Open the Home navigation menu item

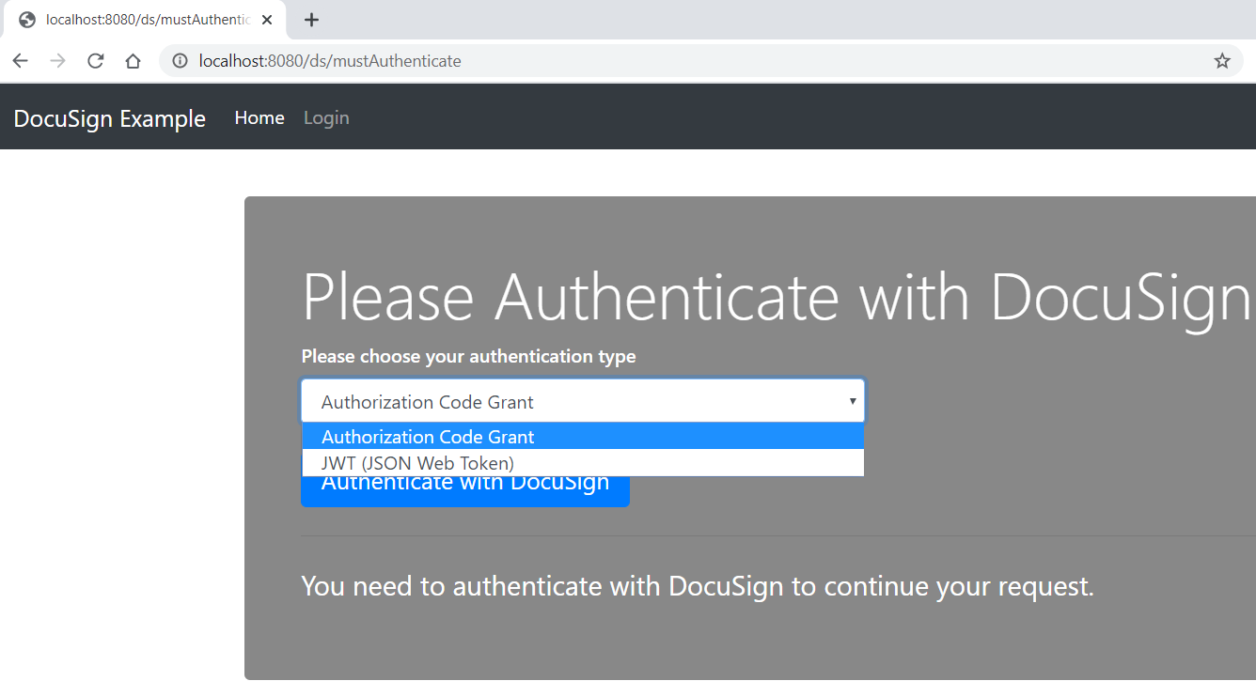click(x=259, y=117)
